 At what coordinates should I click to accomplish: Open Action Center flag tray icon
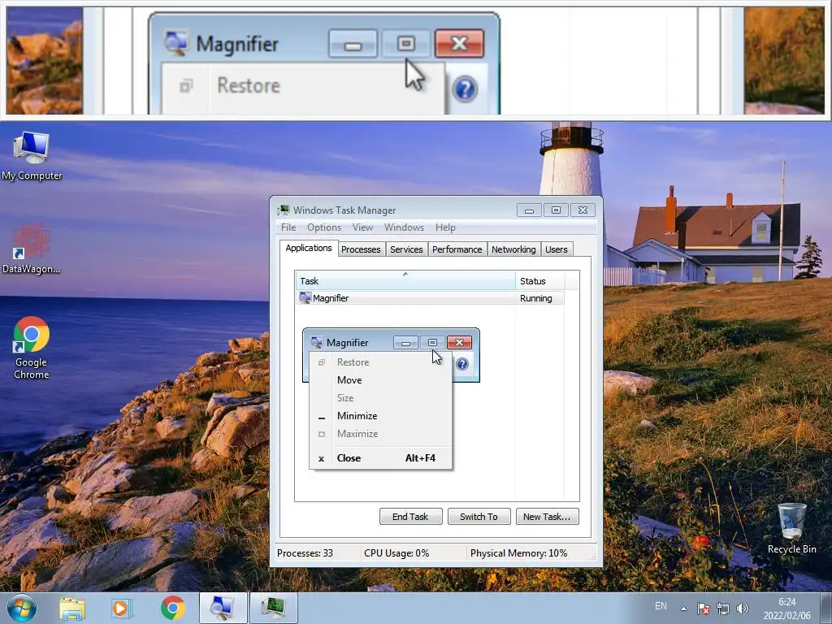point(704,608)
